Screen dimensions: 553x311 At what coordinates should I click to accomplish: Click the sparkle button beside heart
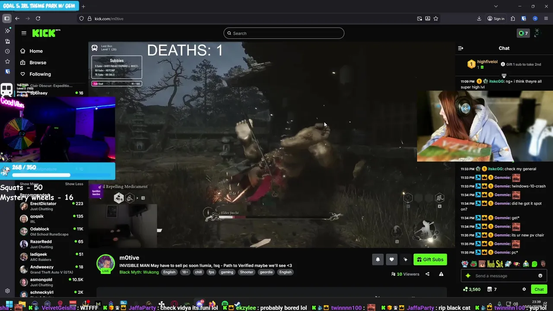tap(405, 259)
